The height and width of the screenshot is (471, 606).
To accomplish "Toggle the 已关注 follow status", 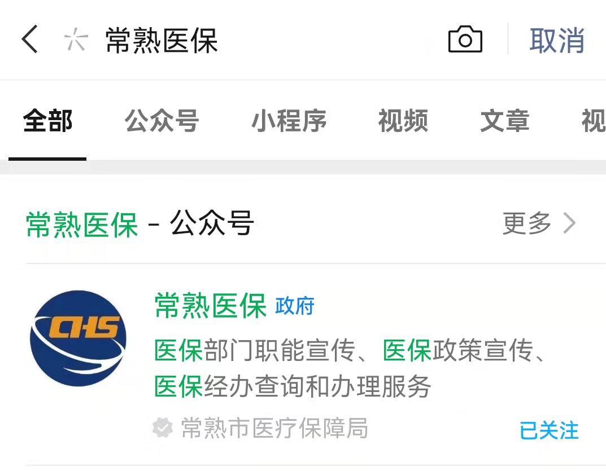I will [x=549, y=430].
